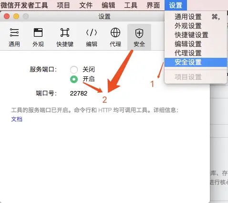The height and width of the screenshot is (203, 228).
Task: Click the 端口号 label text
Action: [46, 93]
